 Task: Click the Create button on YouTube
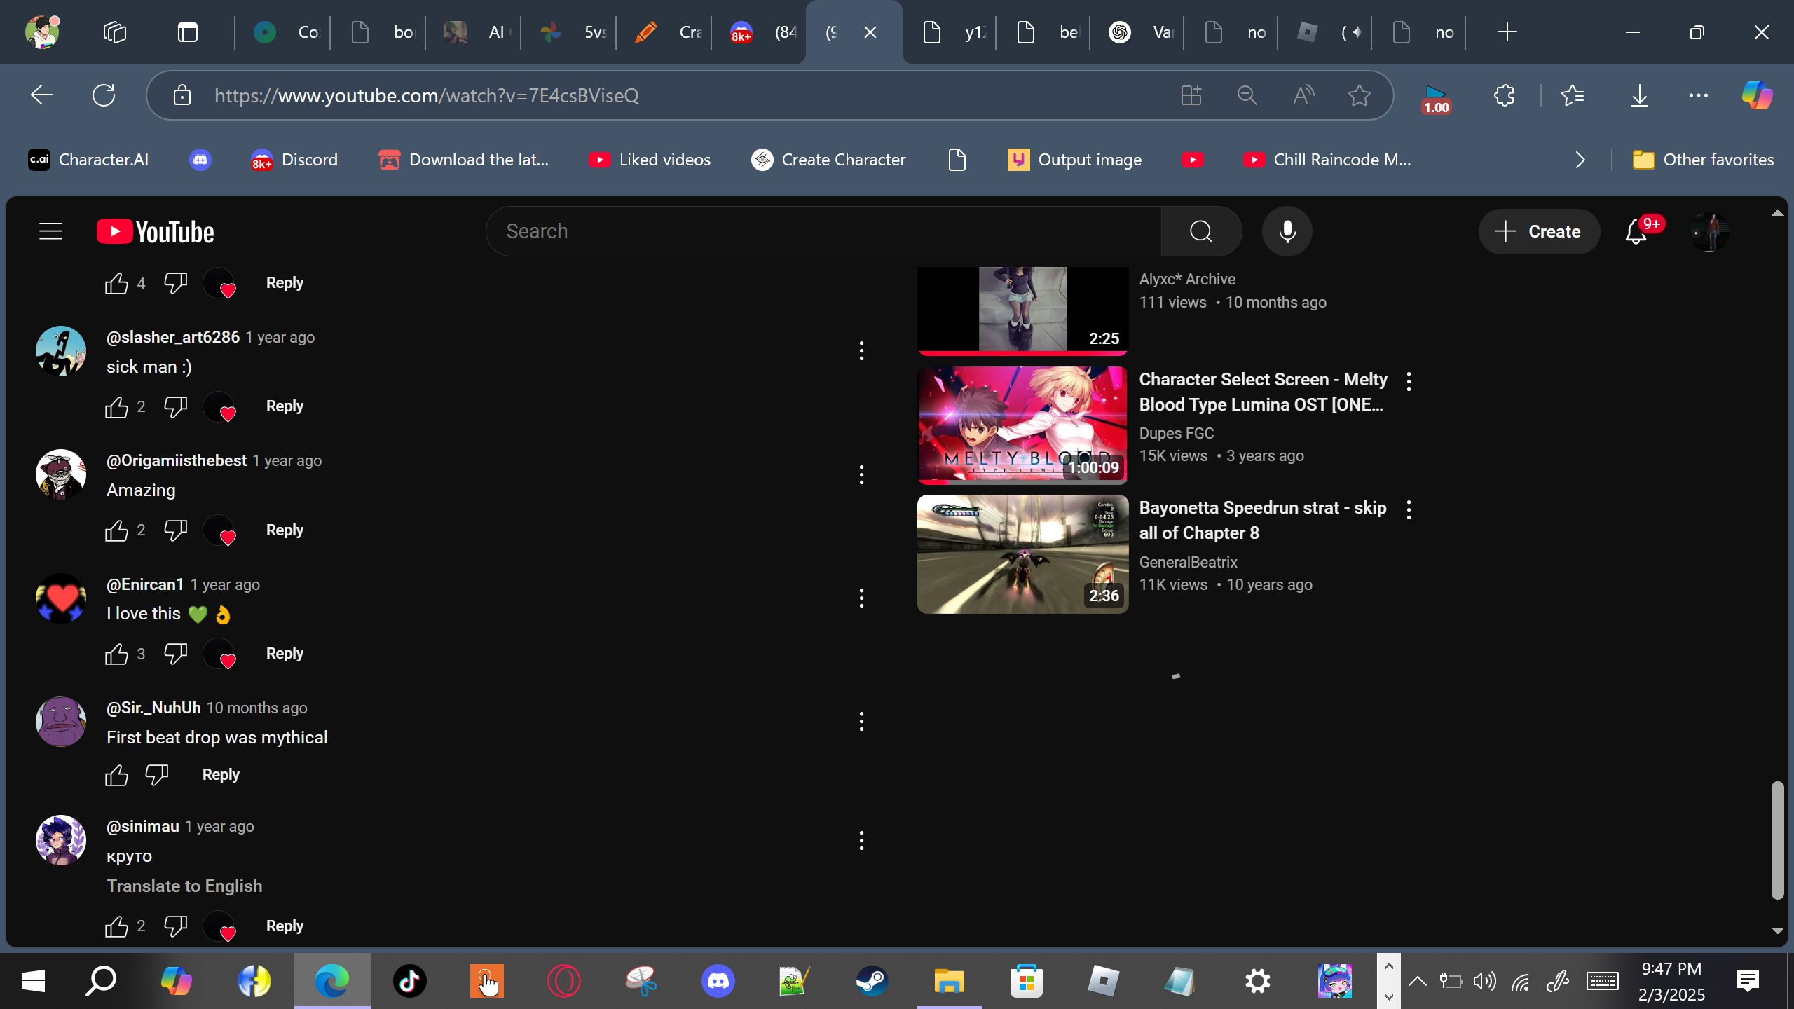(x=1539, y=231)
